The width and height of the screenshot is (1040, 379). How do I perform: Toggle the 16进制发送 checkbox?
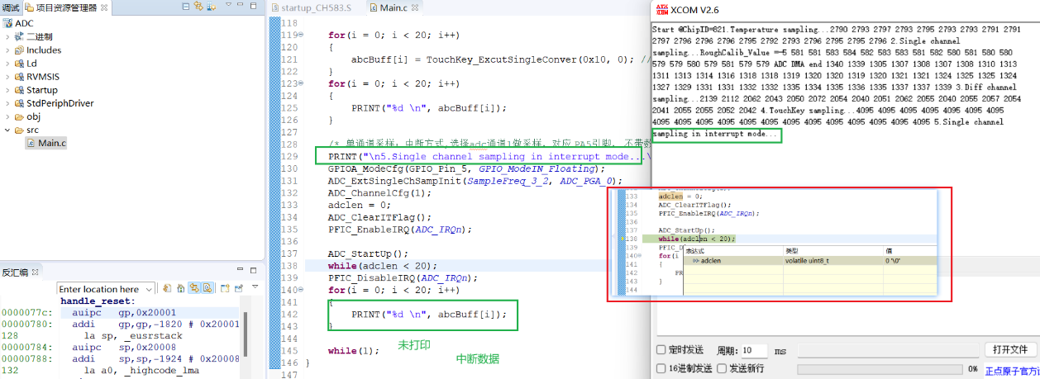(x=661, y=368)
